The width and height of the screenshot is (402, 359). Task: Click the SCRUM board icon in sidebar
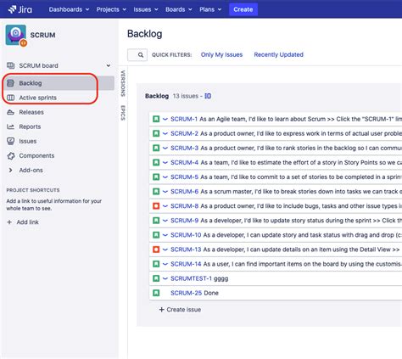10,65
